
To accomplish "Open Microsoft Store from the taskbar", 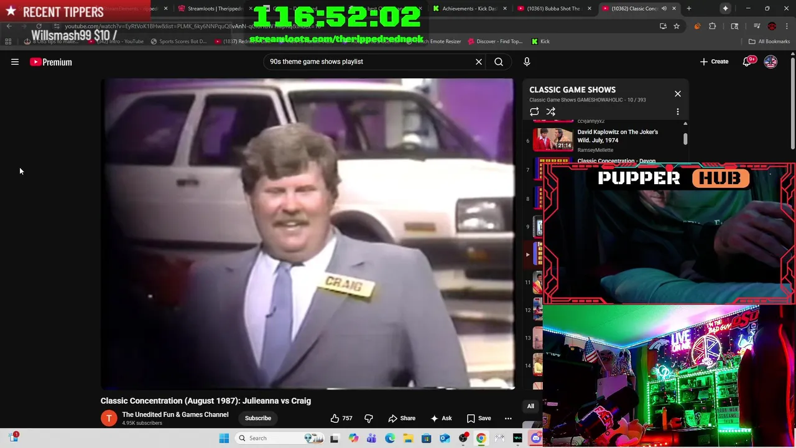I will 426,438.
